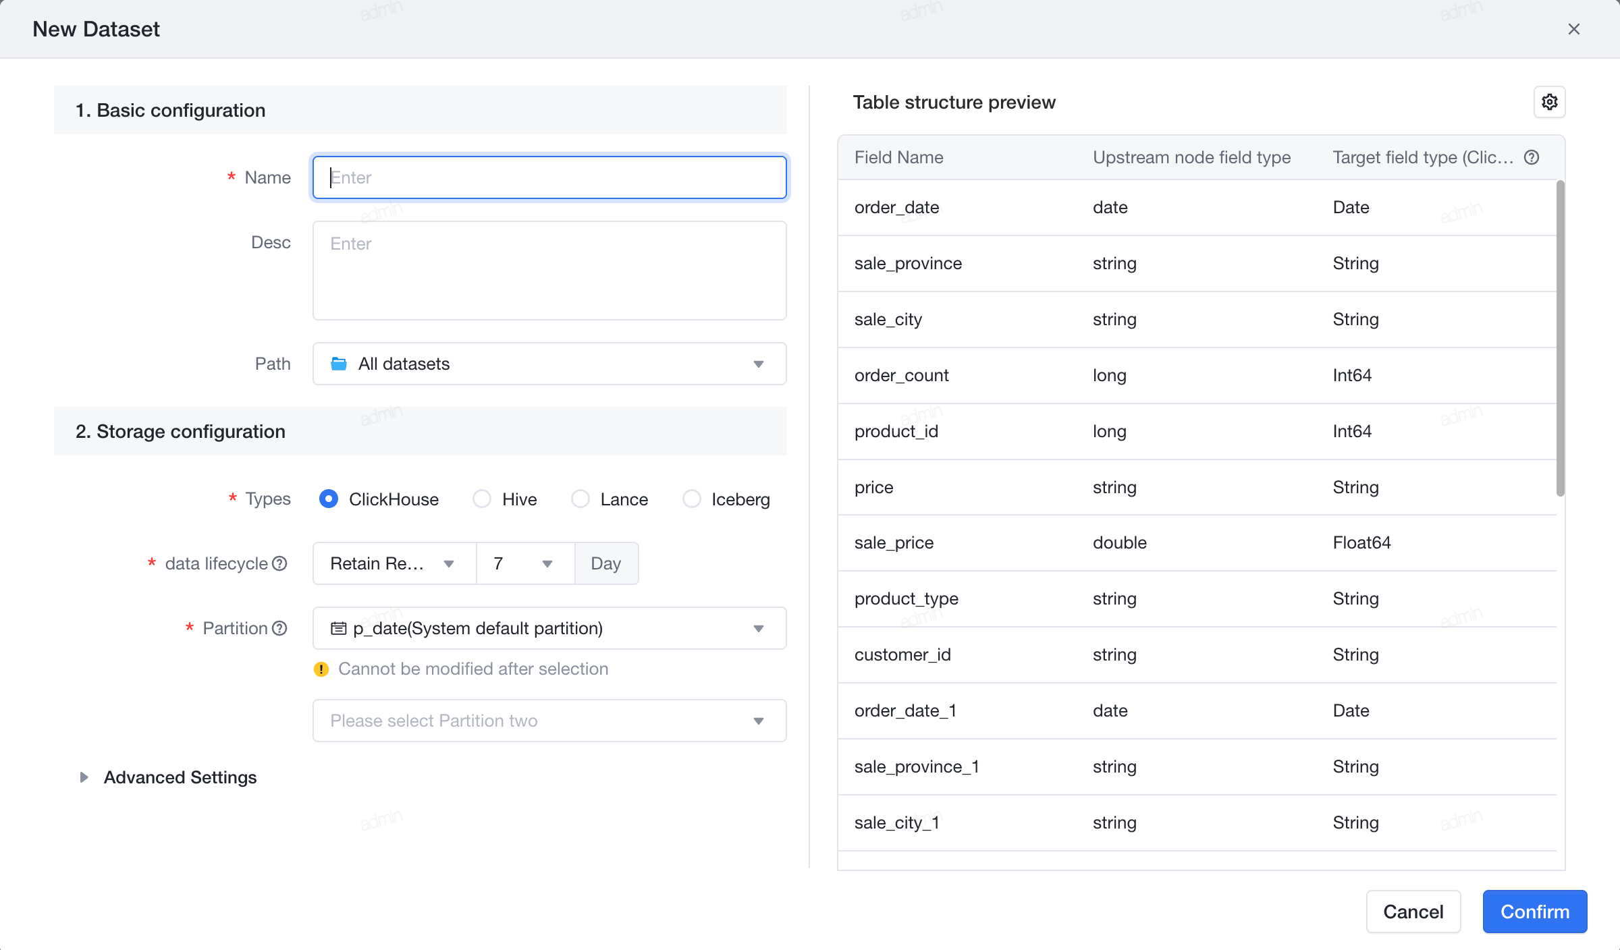This screenshot has width=1620, height=950.
Task: Click help icon beside Target field type
Action: pos(1532,157)
